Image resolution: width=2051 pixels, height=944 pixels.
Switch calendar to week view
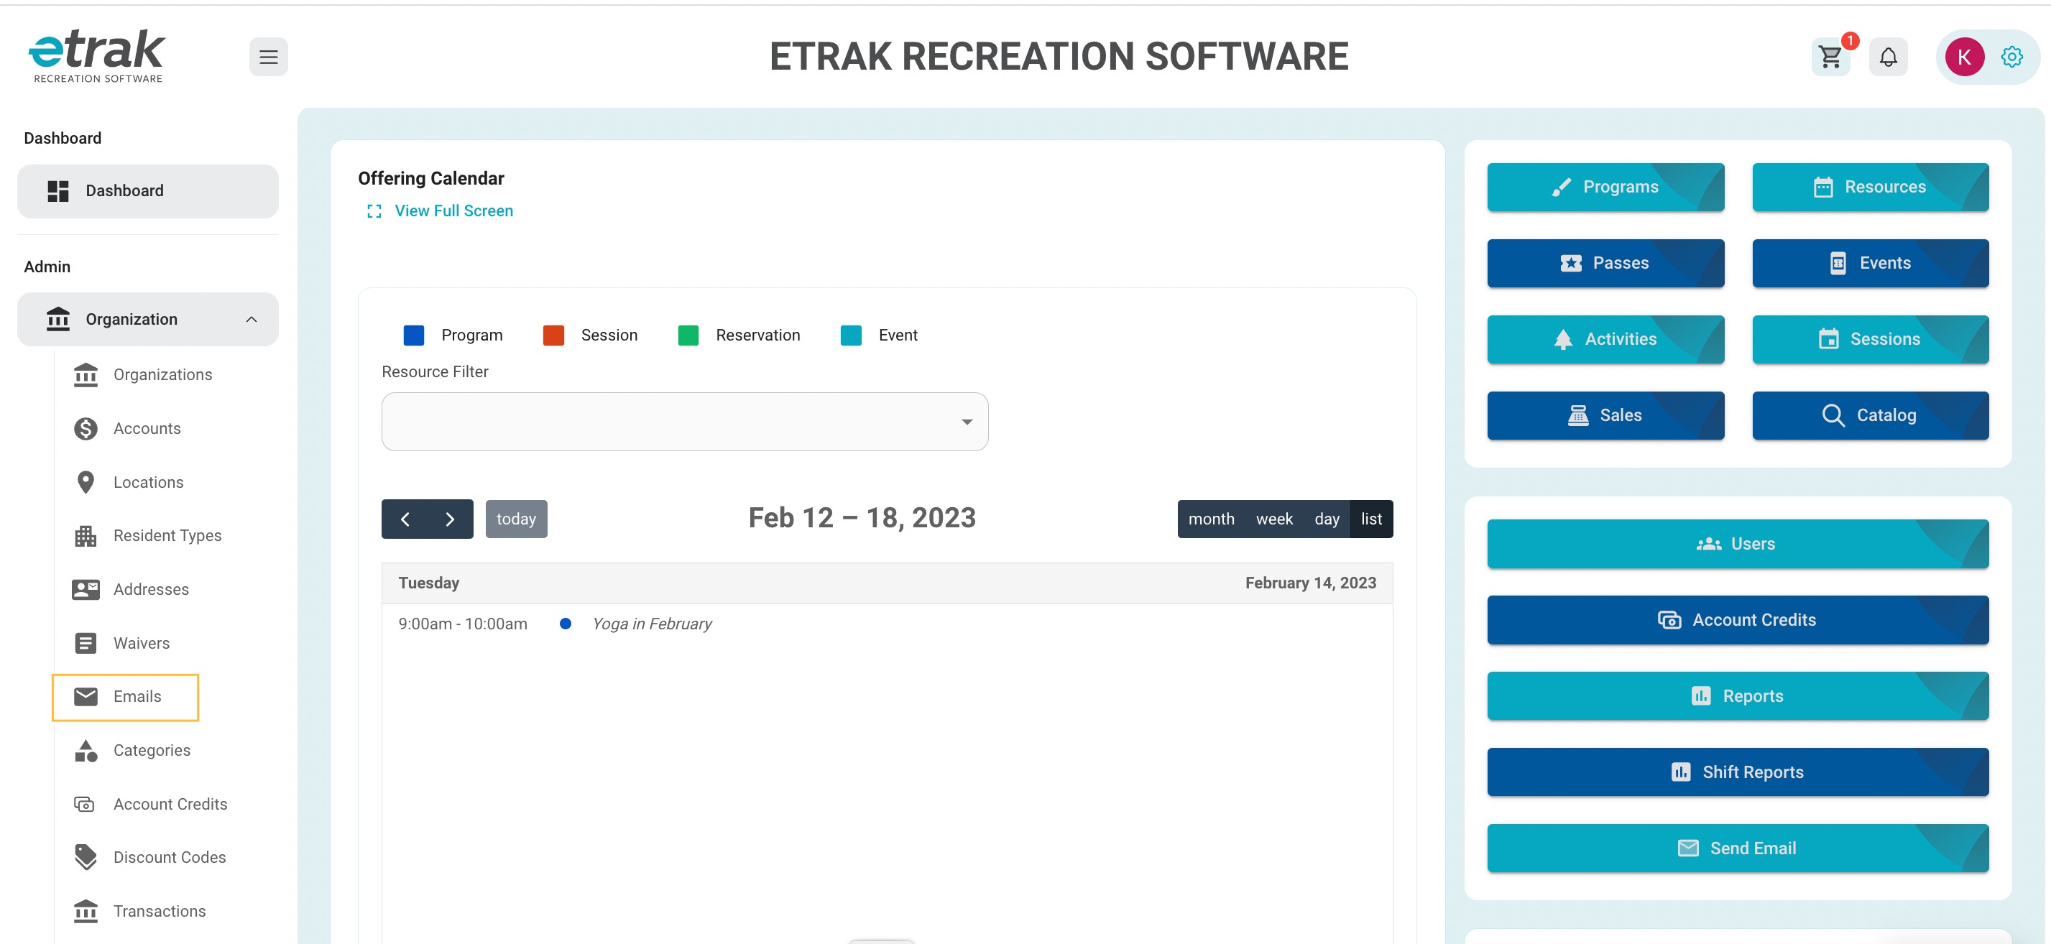[1274, 519]
